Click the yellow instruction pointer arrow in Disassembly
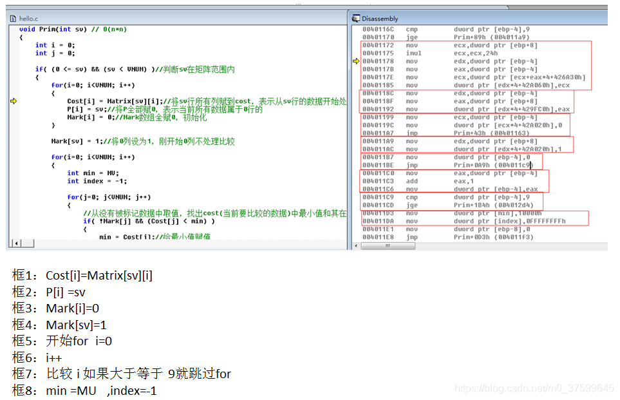 click(x=356, y=61)
